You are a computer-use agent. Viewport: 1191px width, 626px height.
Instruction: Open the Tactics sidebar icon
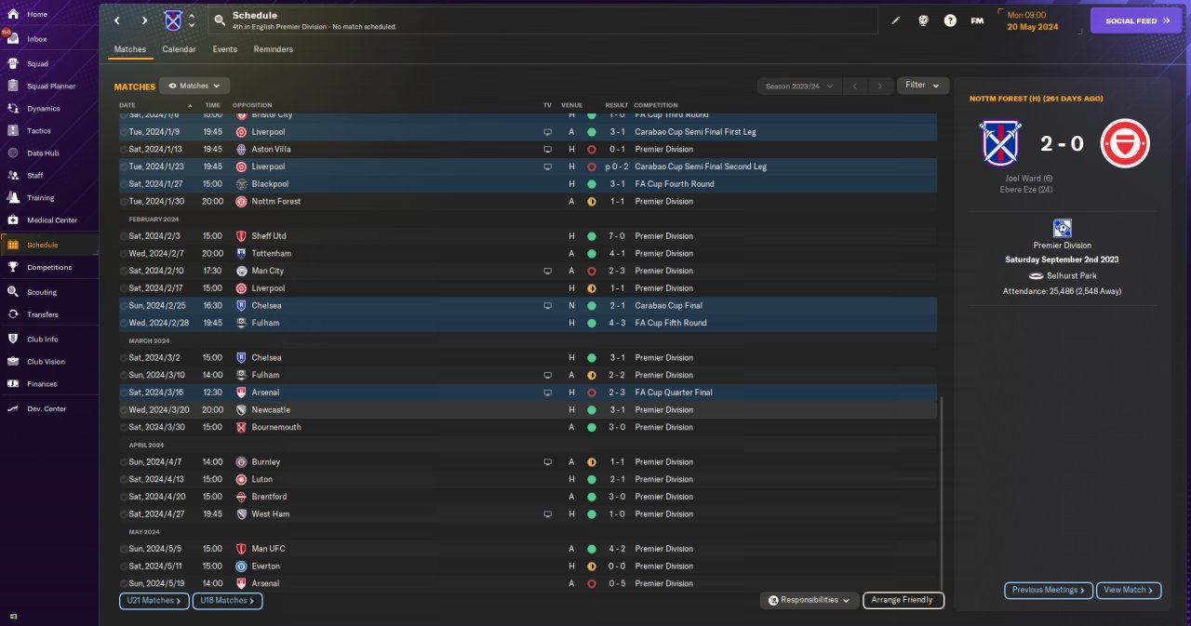pyautogui.click(x=13, y=131)
